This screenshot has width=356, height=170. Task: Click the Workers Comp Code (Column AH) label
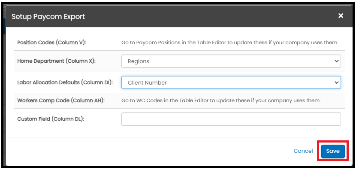61,101
